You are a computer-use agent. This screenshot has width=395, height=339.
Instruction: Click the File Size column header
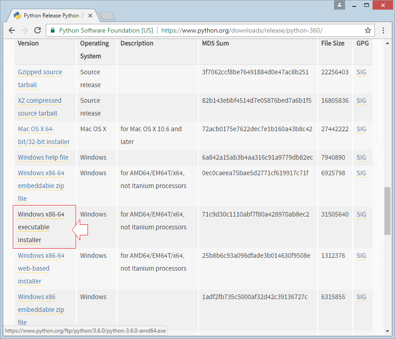coord(333,44)
